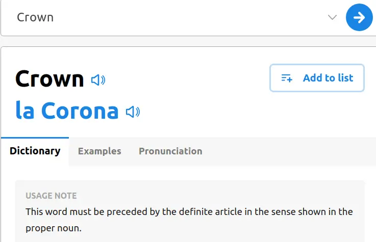Open the la Corona translation link
Screen dimensions: 376x242
point(66,111)
